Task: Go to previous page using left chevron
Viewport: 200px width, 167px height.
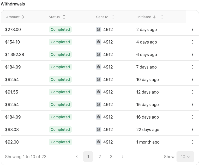Action: click(77, 157)
